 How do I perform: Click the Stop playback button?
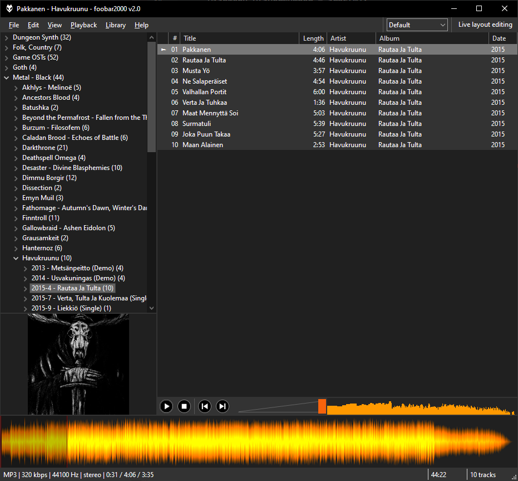(184, 406)
